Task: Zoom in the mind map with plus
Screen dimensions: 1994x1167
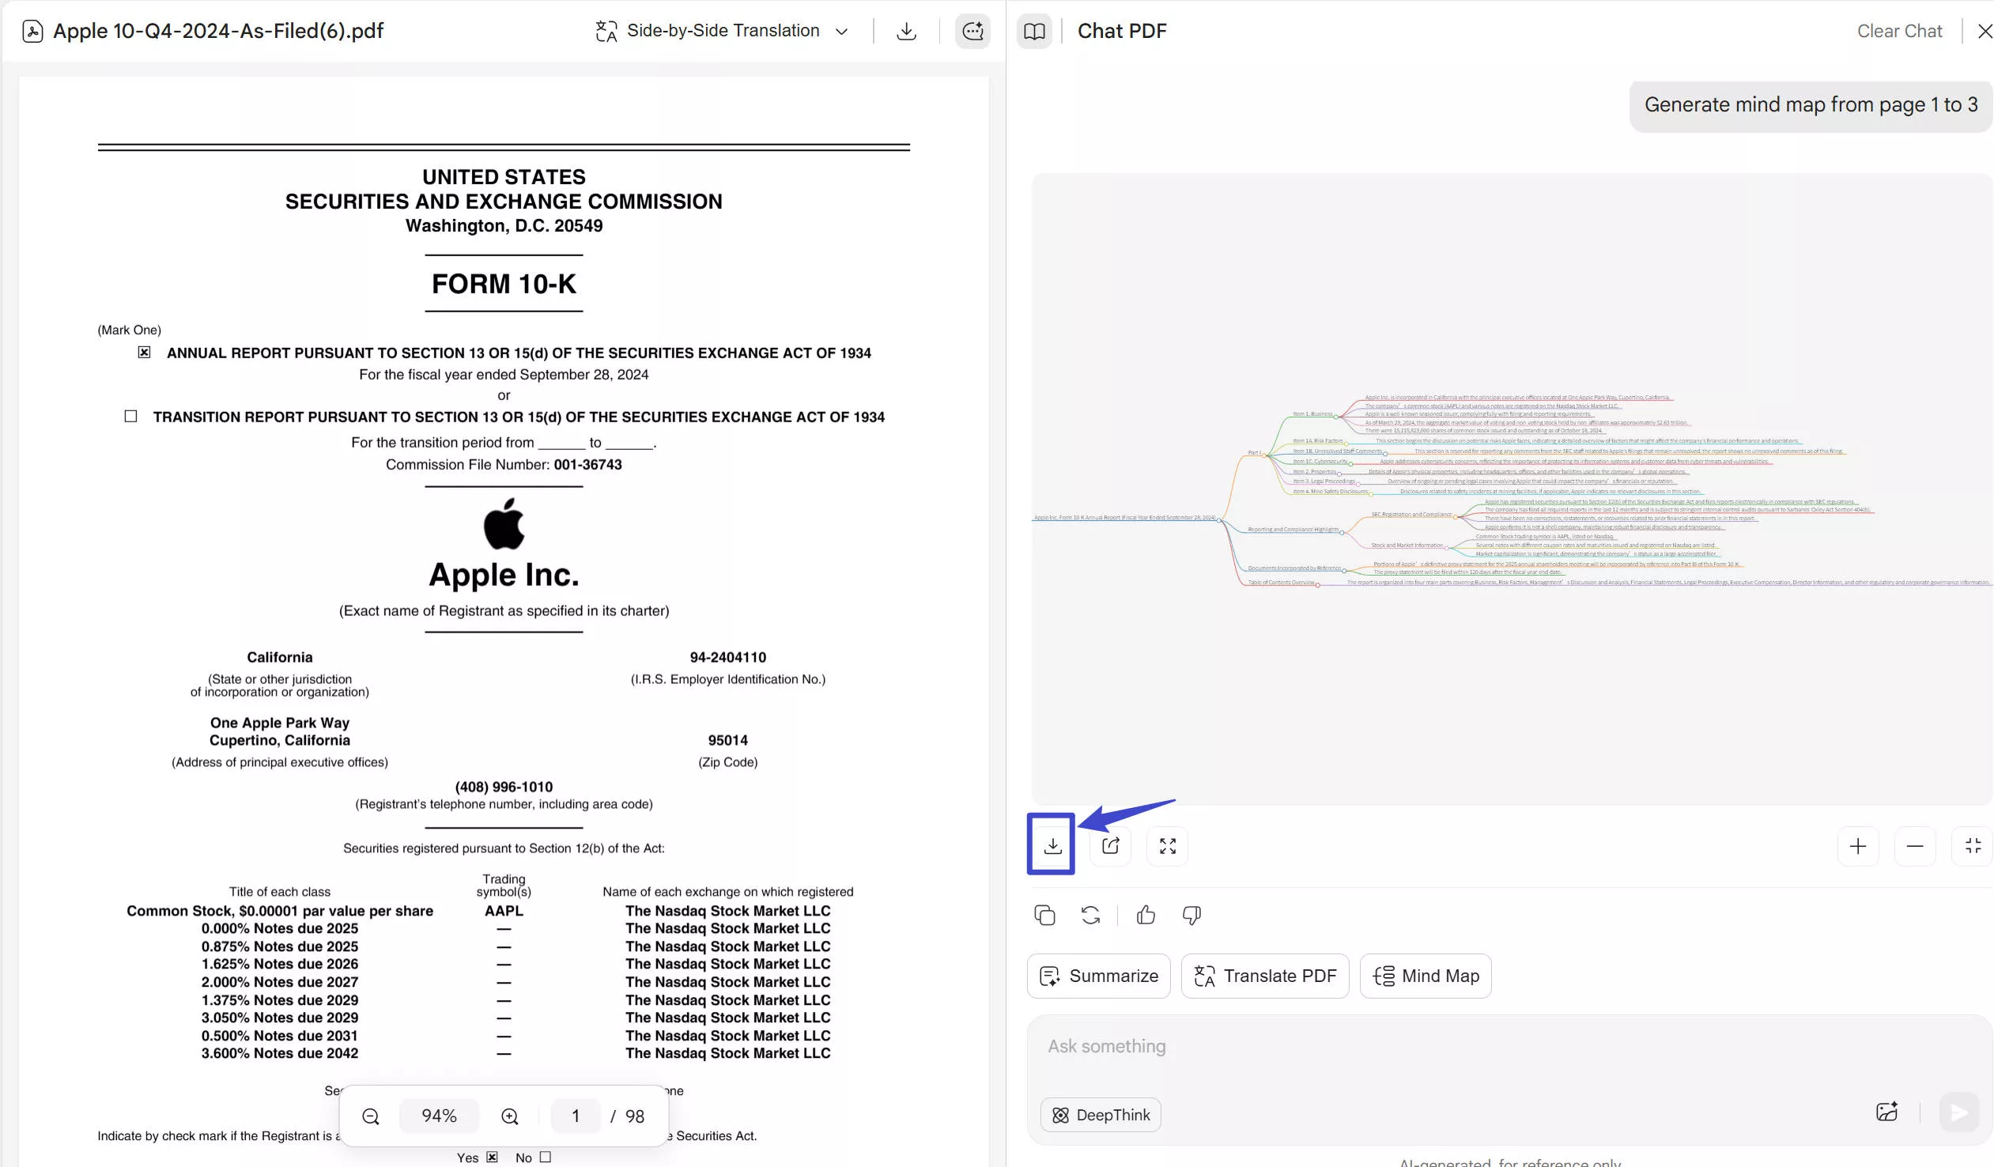Action: (1857, 846)
